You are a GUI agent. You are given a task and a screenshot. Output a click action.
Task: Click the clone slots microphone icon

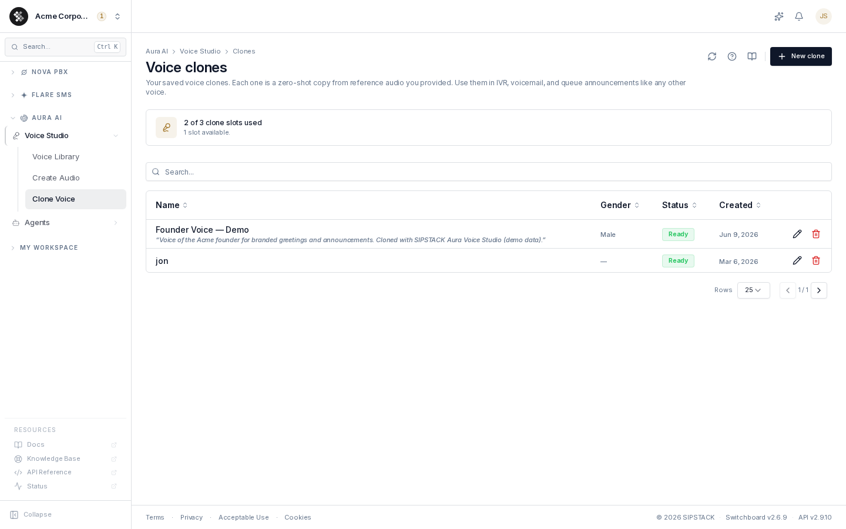166,128
